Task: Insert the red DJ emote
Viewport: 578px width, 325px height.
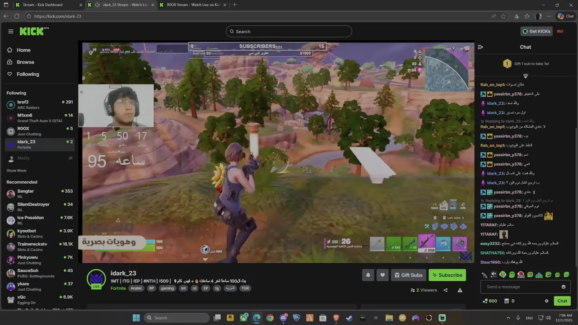Action: click(521, 274)
